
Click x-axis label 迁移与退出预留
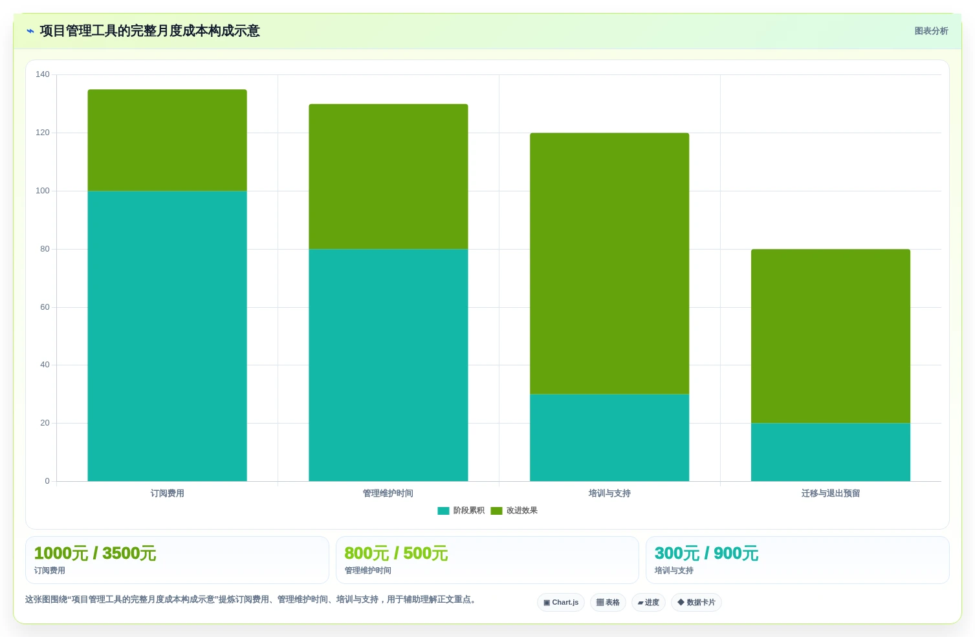coord(831,493)
